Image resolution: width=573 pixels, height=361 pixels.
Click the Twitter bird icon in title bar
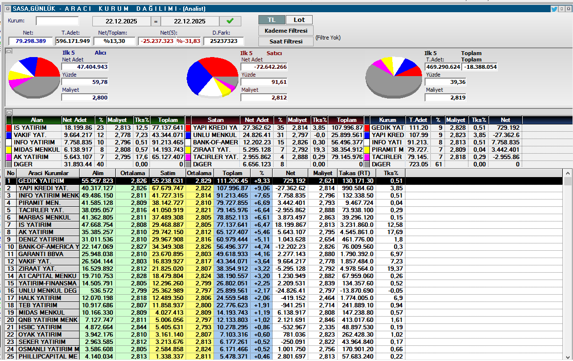click(554, 9)
